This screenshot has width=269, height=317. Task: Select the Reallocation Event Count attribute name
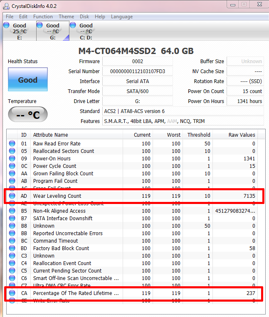pos(62,263)
